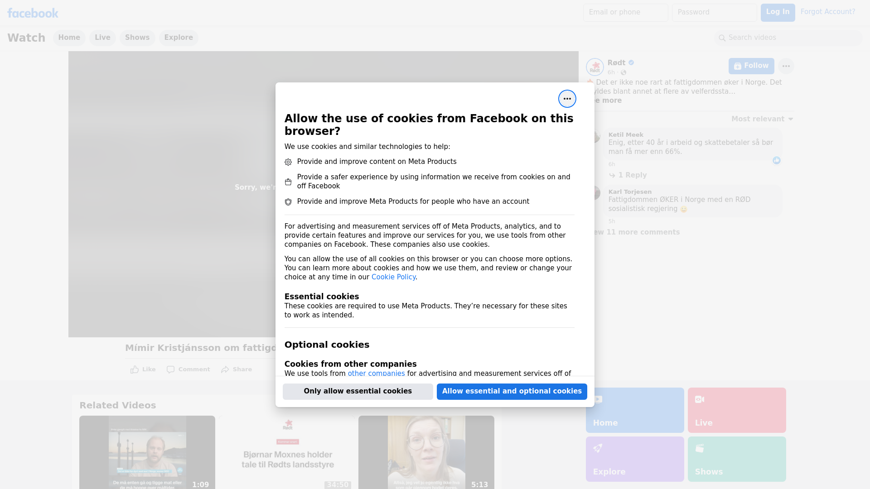Open the Cookie Policy link

click(x=393, y=277)
